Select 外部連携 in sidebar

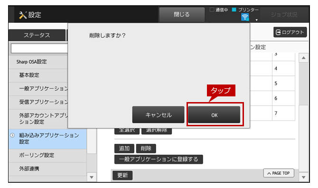[x=47, y=169]
